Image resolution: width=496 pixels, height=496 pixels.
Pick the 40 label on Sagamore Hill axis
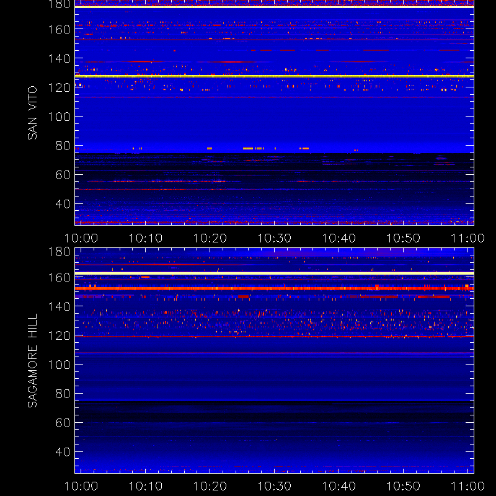click(x=63, y=452)
